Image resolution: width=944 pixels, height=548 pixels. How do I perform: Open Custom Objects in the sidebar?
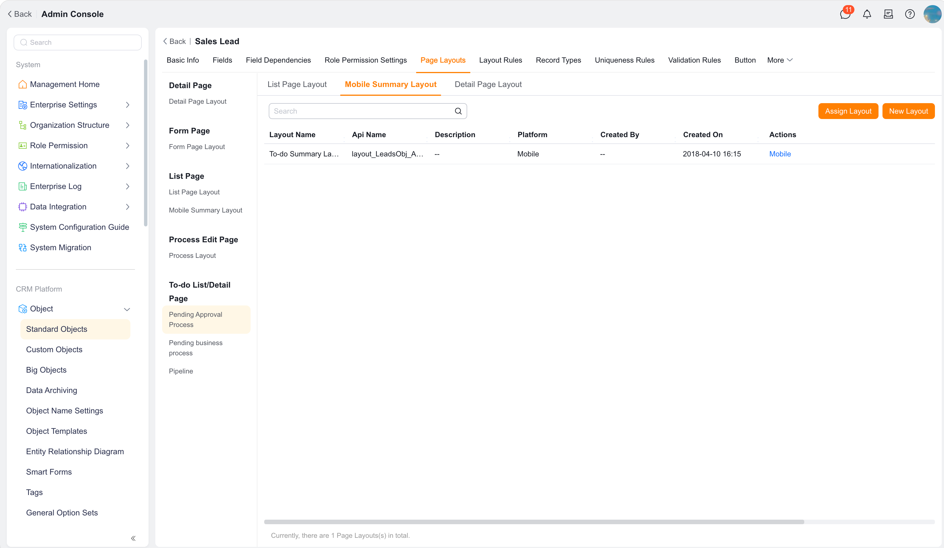click(x=54, y=350)
